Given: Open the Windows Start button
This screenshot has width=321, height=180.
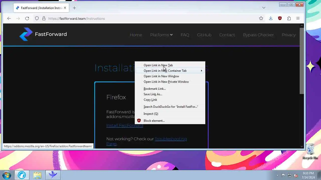Looking at the screenshot, I should (x=7, y=175).
